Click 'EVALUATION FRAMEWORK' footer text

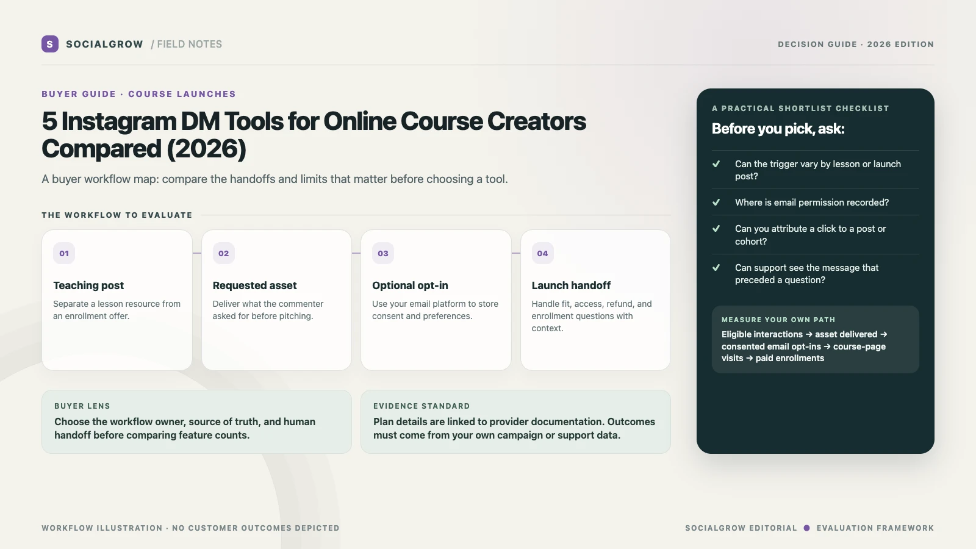[x=875, y=528]
